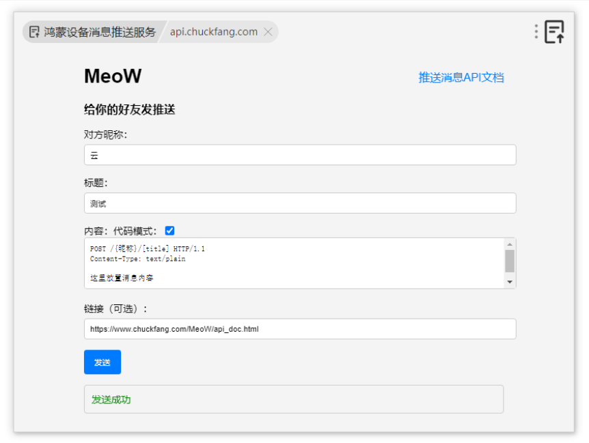Click the api.chuckfang.com address segment

click(x=214, y=32)
